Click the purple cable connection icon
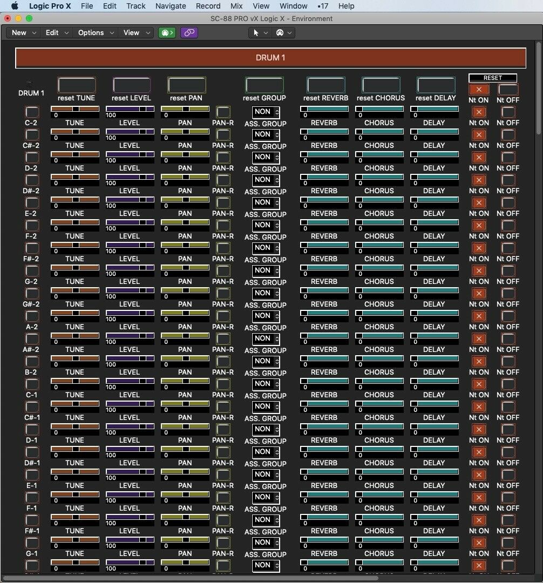Screen dimensions: 543x583 pos(189,33)
